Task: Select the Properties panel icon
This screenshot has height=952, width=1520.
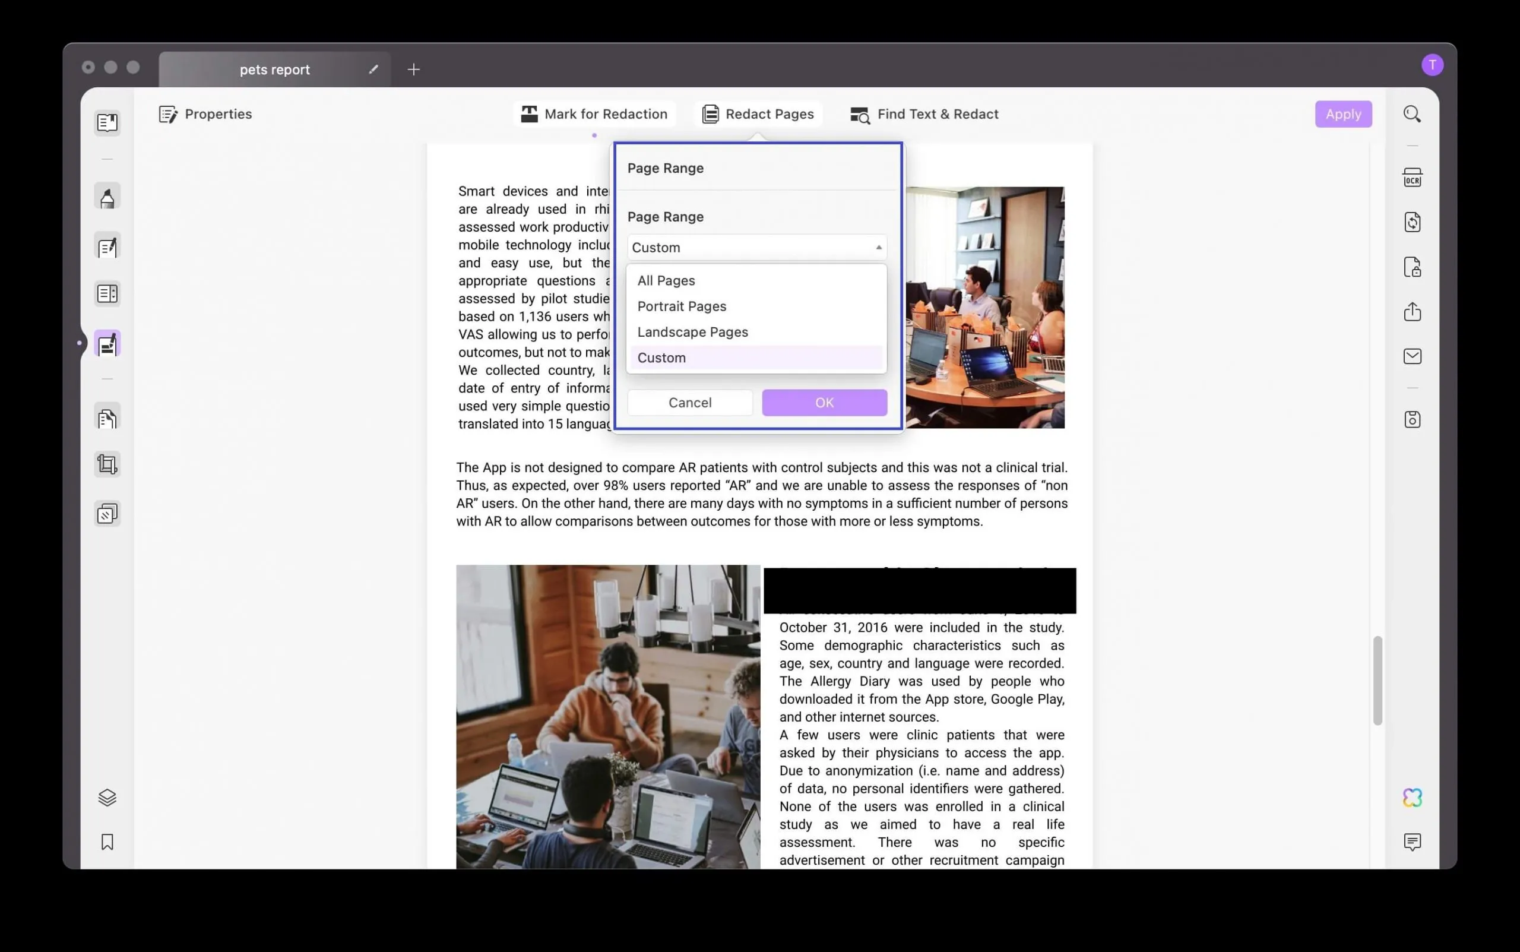Action: (x=168, y=114)
